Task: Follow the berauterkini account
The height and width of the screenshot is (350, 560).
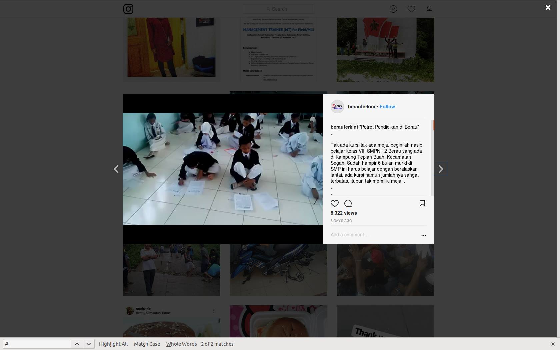Action: pyautogui.click(x=387, y=107)
